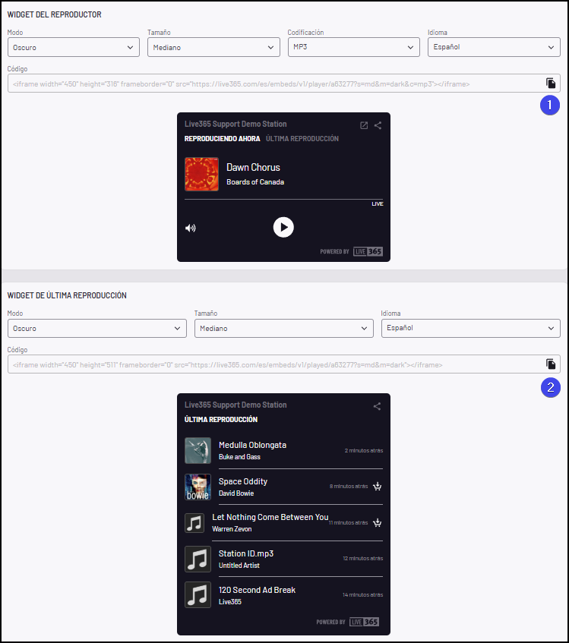
Task: Switch to Reproduciendo Ahora tab
Action: pyautogui.click(x=223, y=139)
